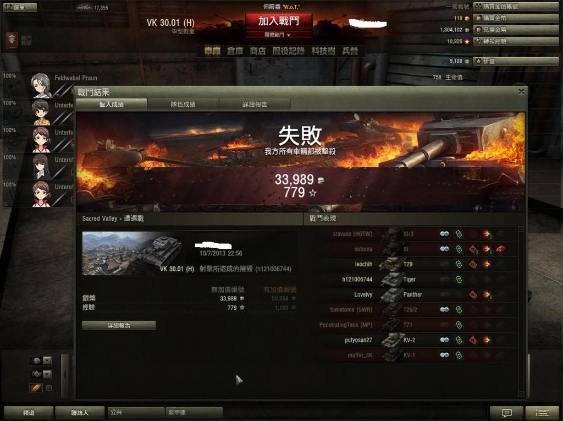Click the list icon button at bottom right
563x421 pixels.
[x=542, y=412]
